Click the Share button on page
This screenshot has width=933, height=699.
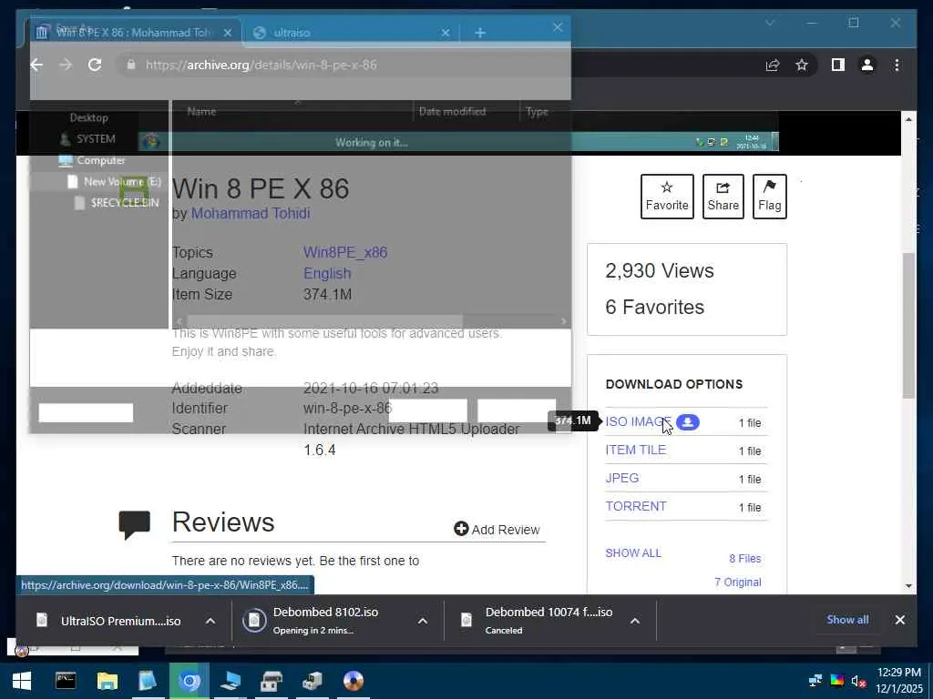tap(723, 197)
